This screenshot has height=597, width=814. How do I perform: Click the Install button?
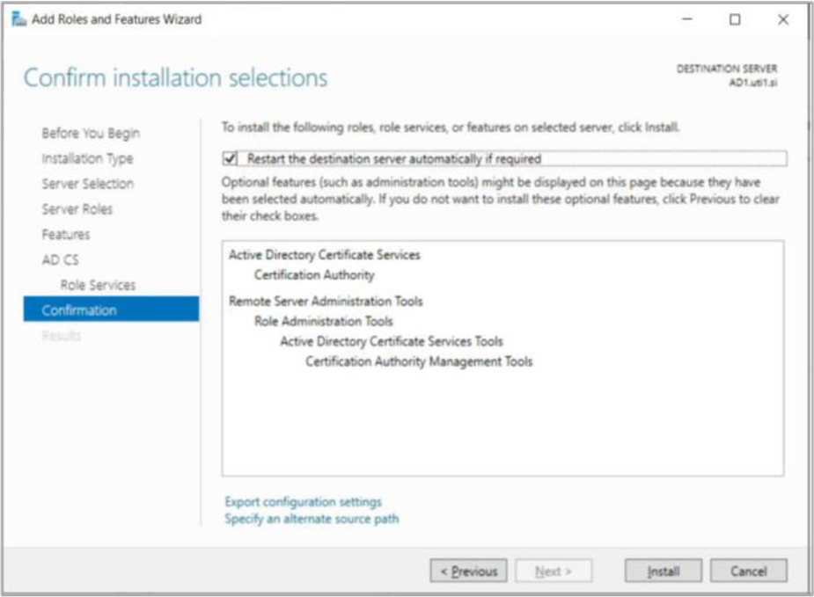[x=663, y=572]
